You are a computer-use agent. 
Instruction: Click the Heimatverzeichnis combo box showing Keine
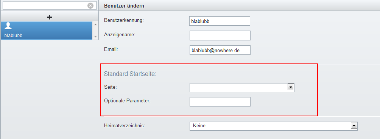coord(274,126)
